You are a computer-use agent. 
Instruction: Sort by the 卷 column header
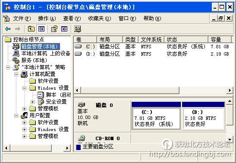(x=85, y=40)
